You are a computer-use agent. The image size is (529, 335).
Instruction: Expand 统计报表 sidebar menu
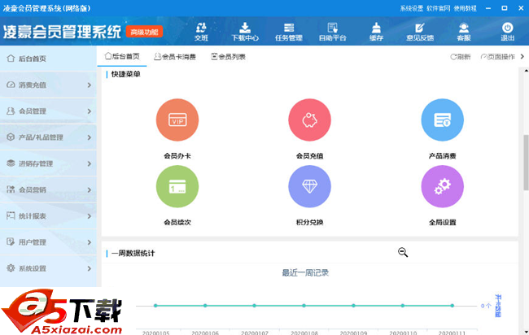point(48,216)
